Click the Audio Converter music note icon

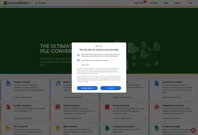pos(58,83)
